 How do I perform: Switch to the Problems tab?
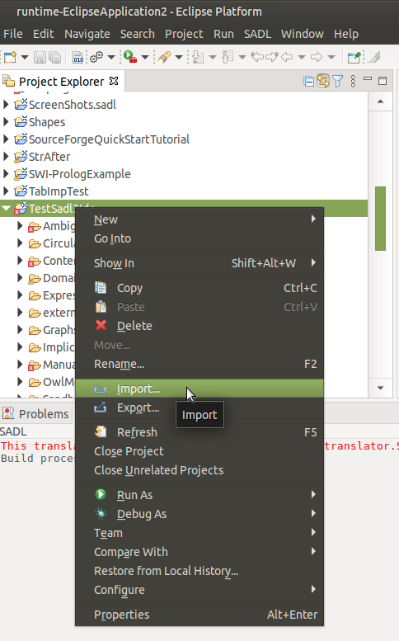[x=36, y=413]
